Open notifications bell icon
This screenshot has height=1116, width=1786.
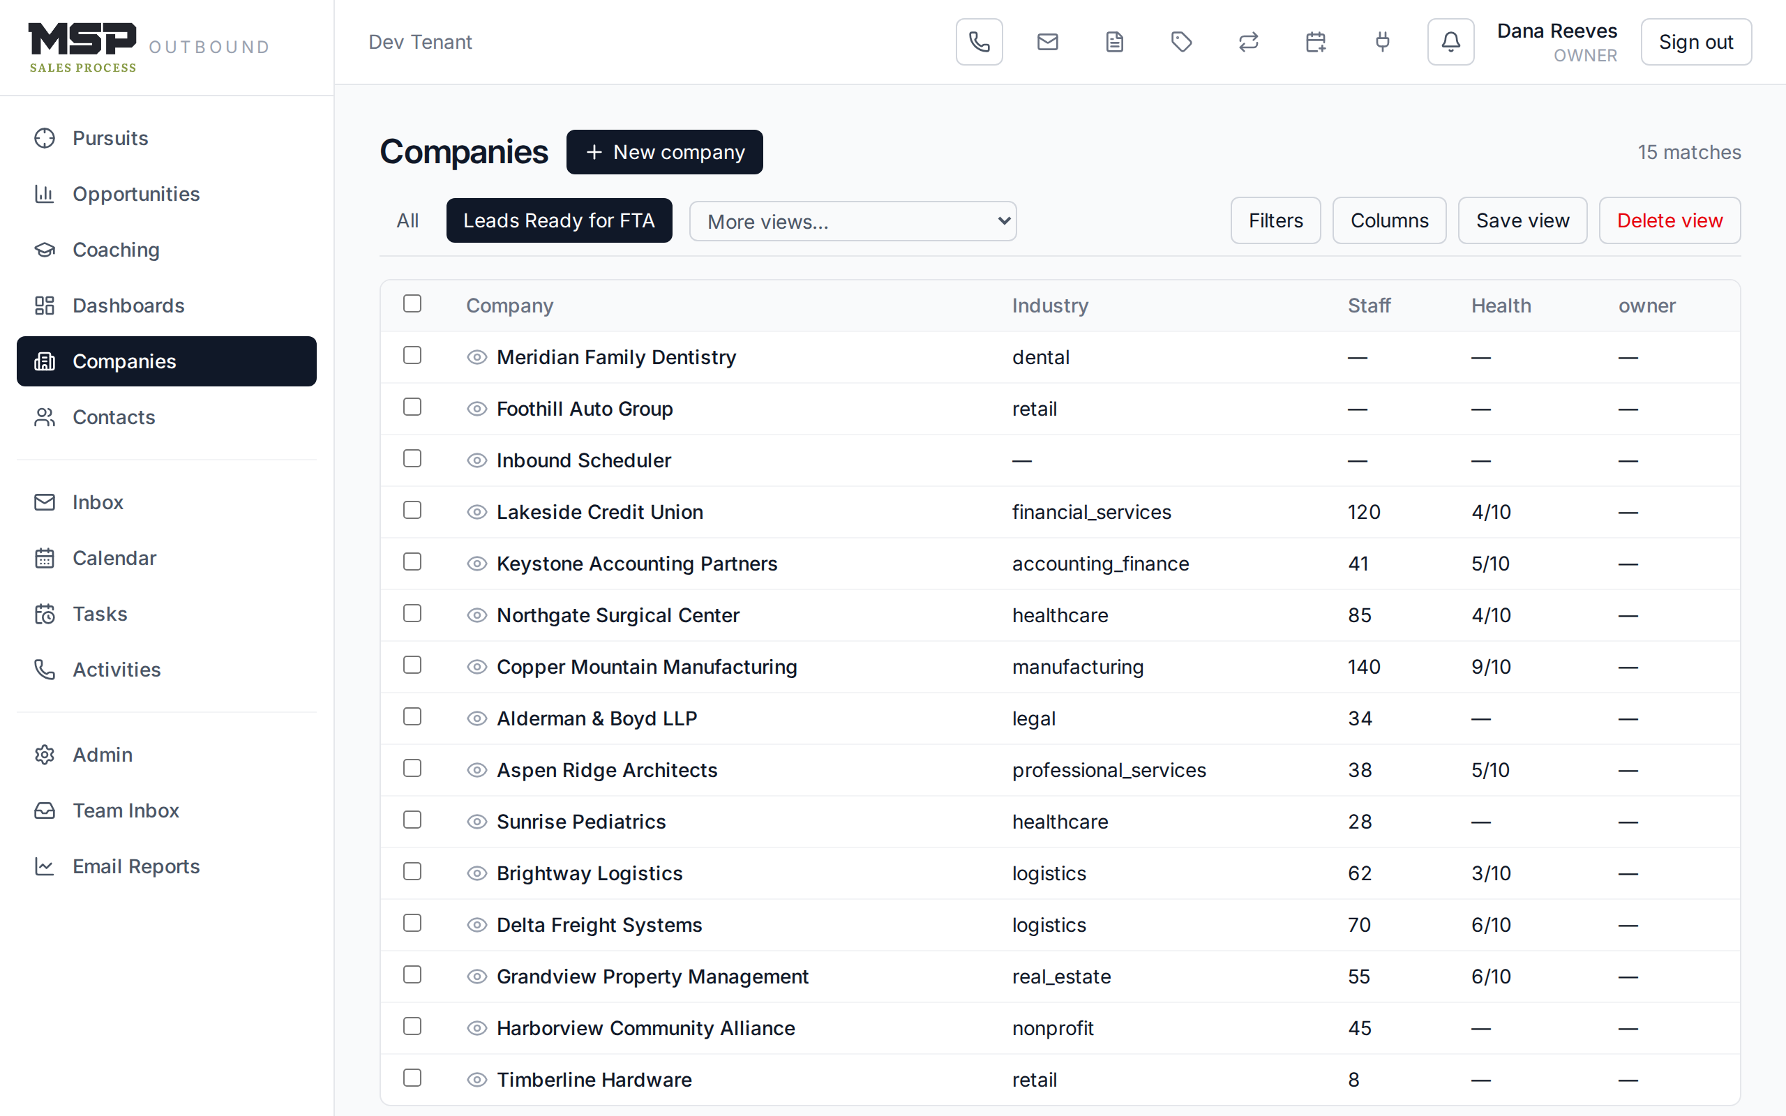[1451, 42]
